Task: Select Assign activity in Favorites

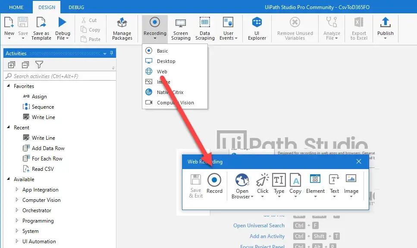Action: tap(35, 96)
